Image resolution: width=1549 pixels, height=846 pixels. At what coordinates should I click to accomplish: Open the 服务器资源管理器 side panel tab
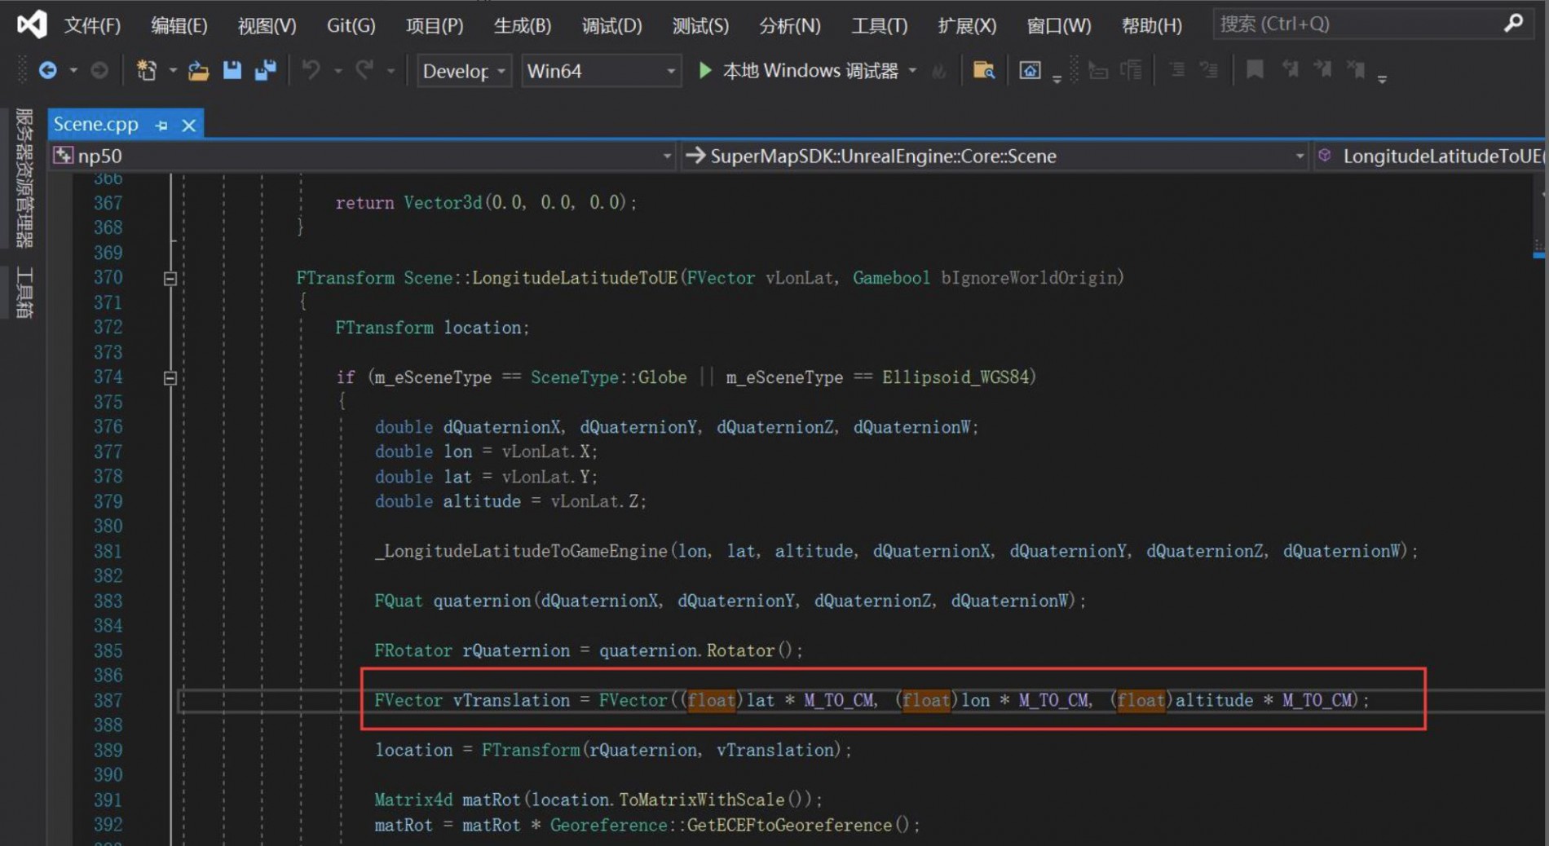(24, 178)
